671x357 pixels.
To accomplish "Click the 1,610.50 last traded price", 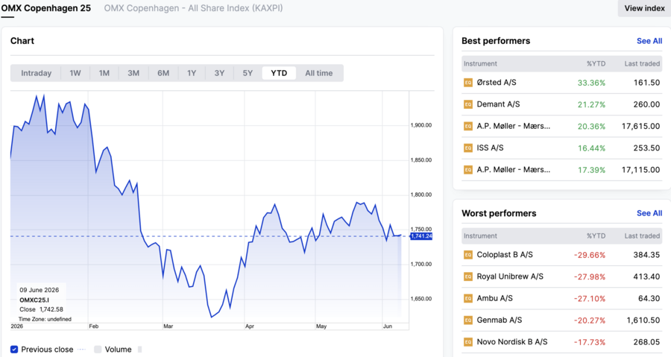I will pos(643,320).
